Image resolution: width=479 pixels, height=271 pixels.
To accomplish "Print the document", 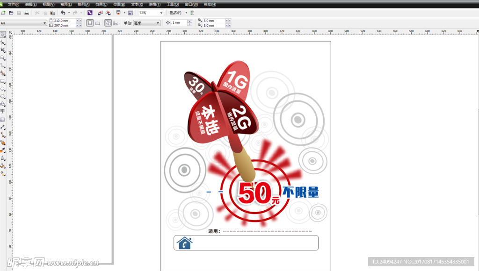I will coord(27,13).
